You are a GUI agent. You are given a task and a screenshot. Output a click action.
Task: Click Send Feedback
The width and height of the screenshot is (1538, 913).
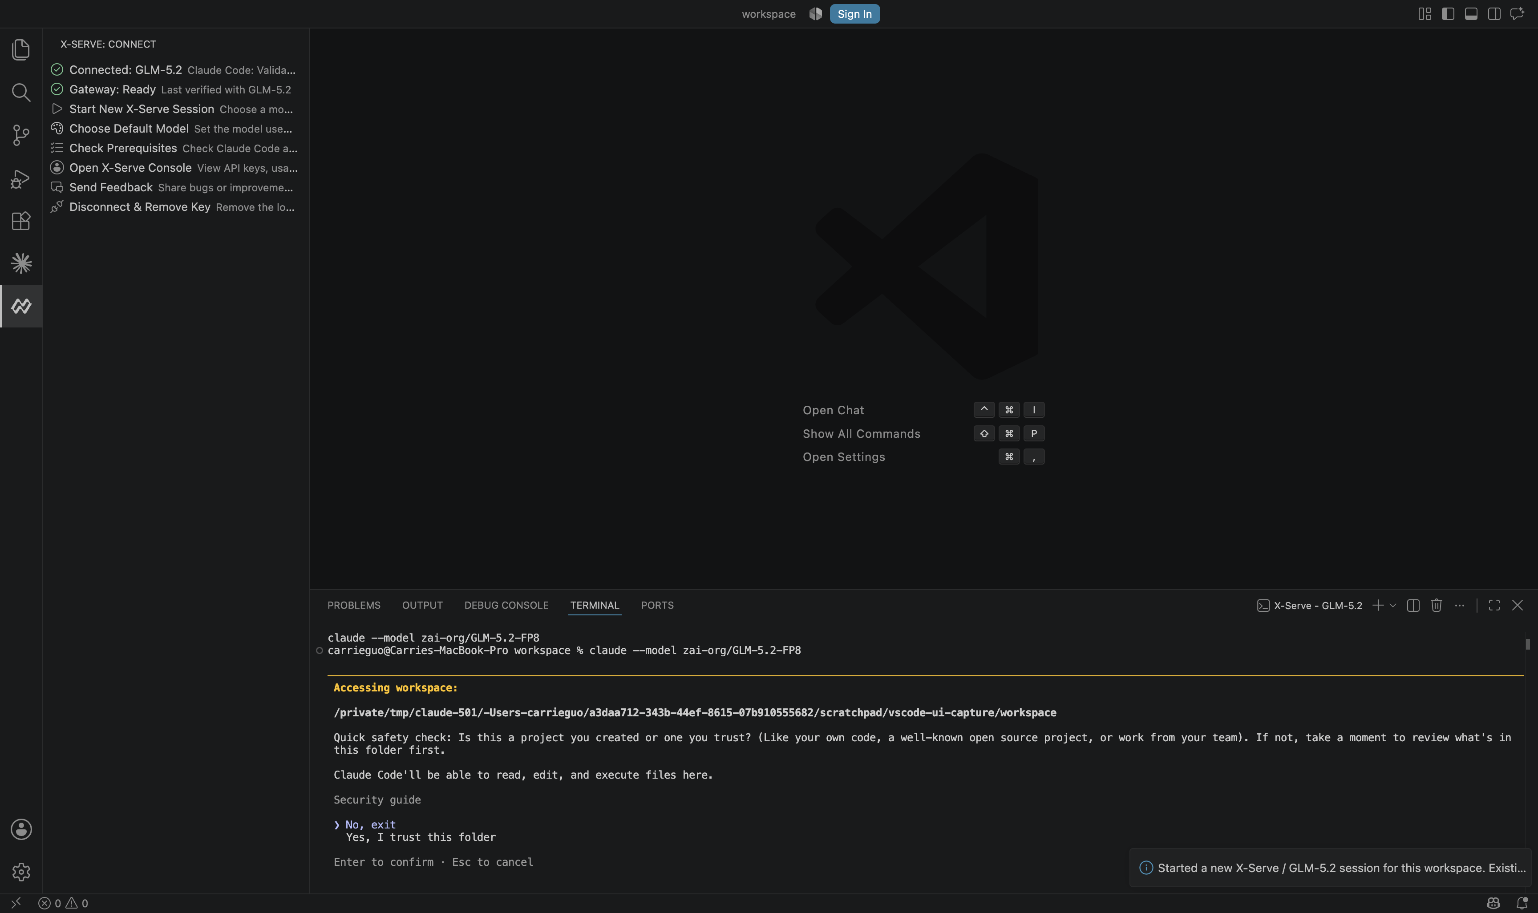pos(176,188)
